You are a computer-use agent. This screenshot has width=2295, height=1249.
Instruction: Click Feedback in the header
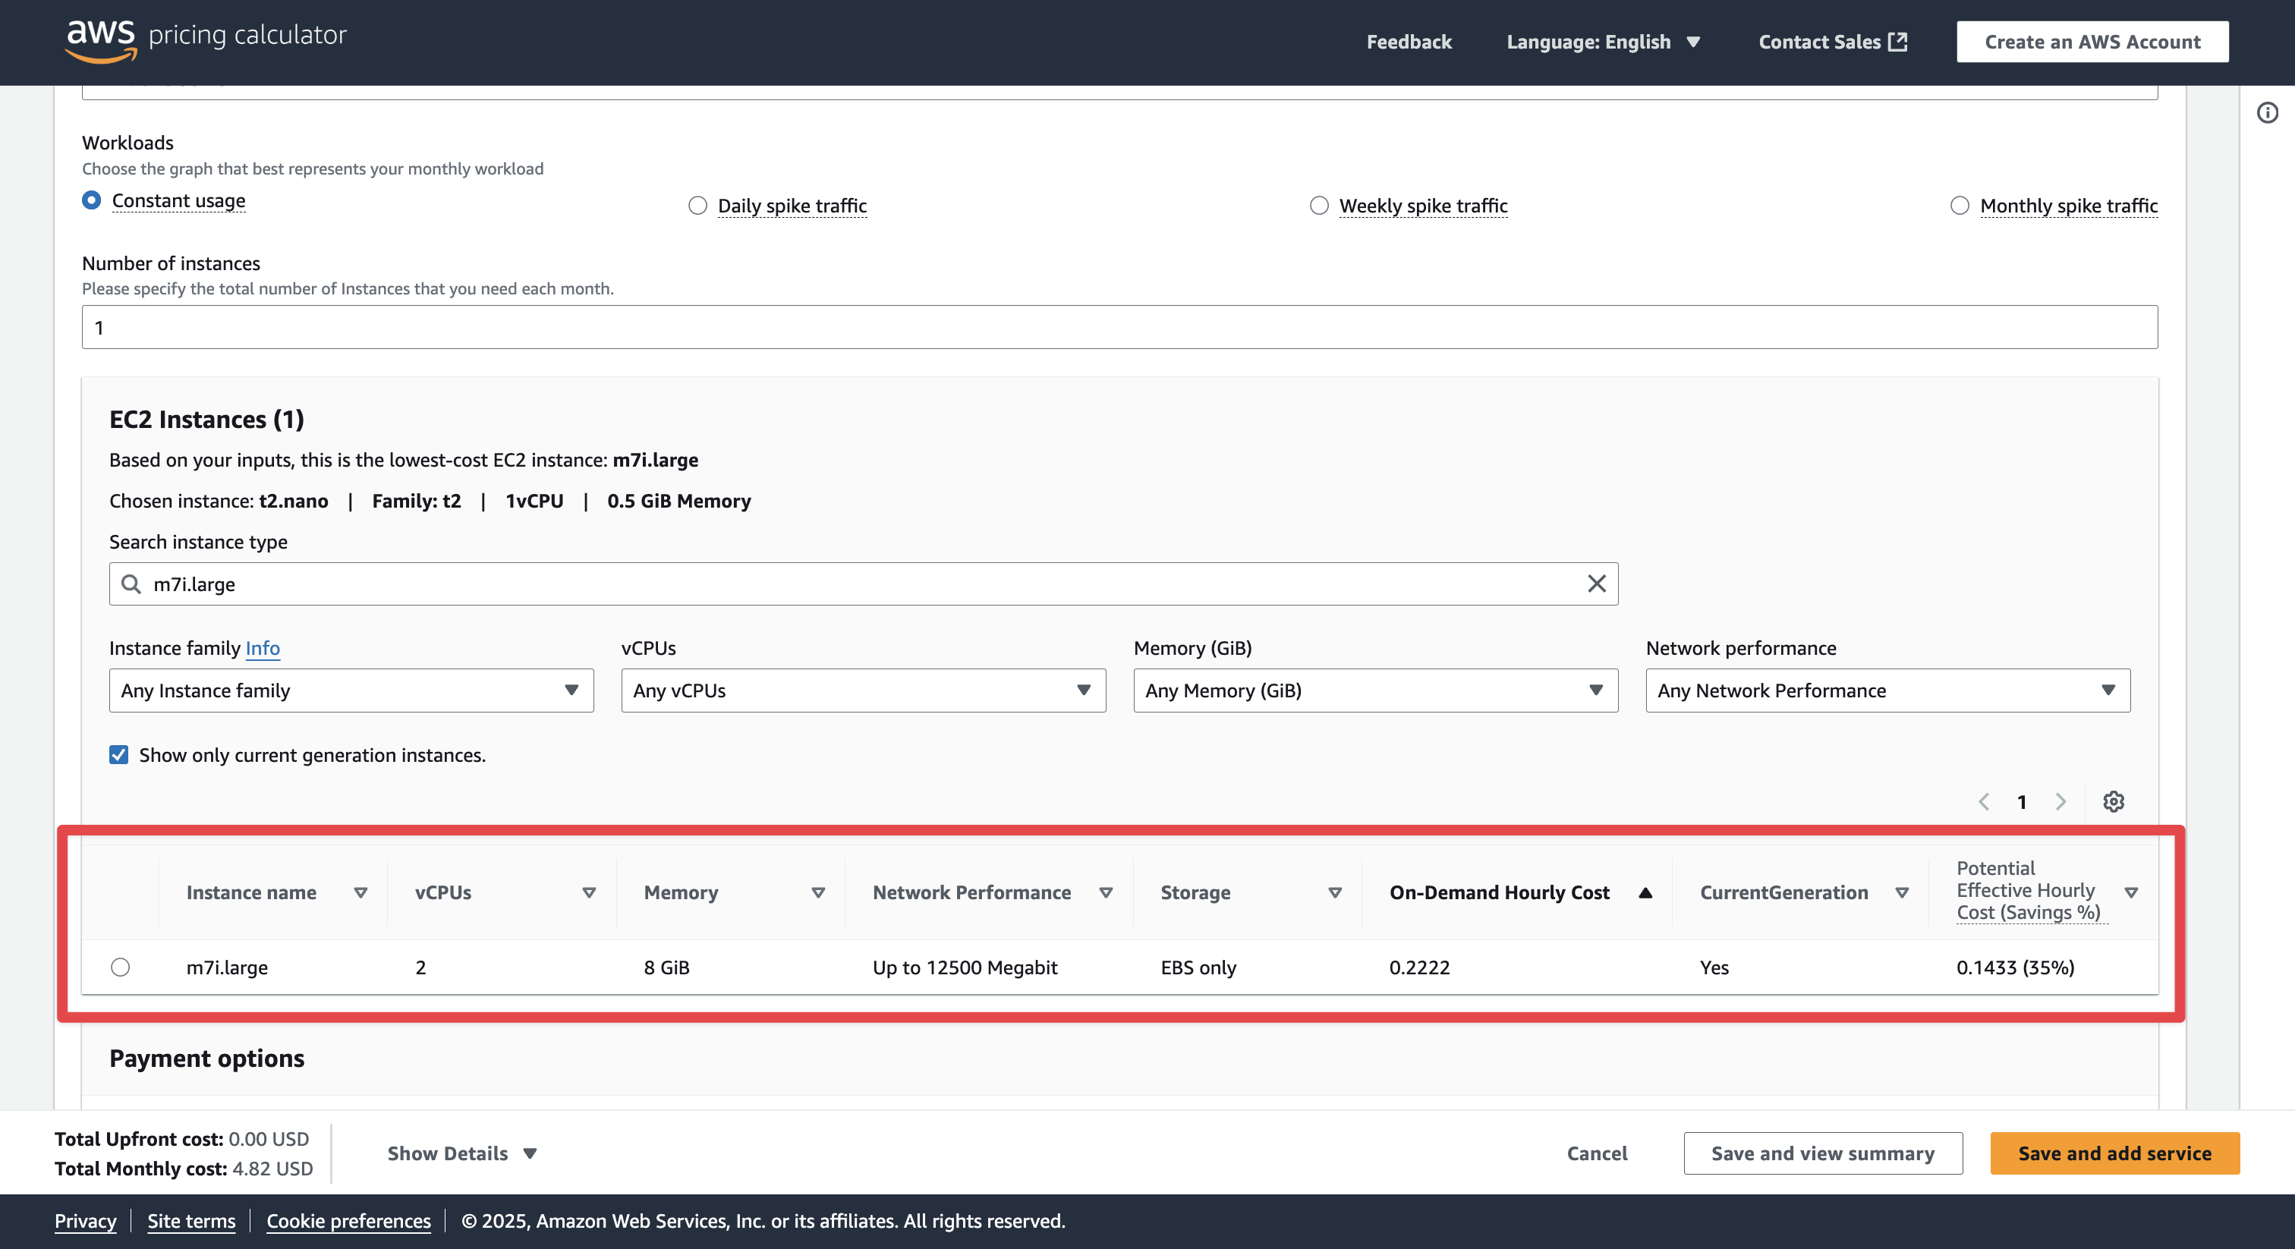pos(1409,42)
